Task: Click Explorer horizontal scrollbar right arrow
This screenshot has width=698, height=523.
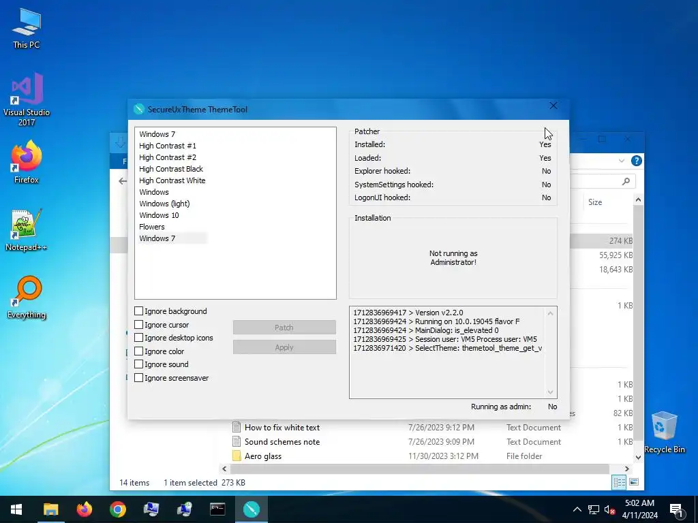Action: click(x=627, y=469)
